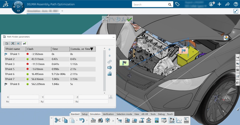
Task: Click the X coordinate input field
Action: (x=24, y=97)
